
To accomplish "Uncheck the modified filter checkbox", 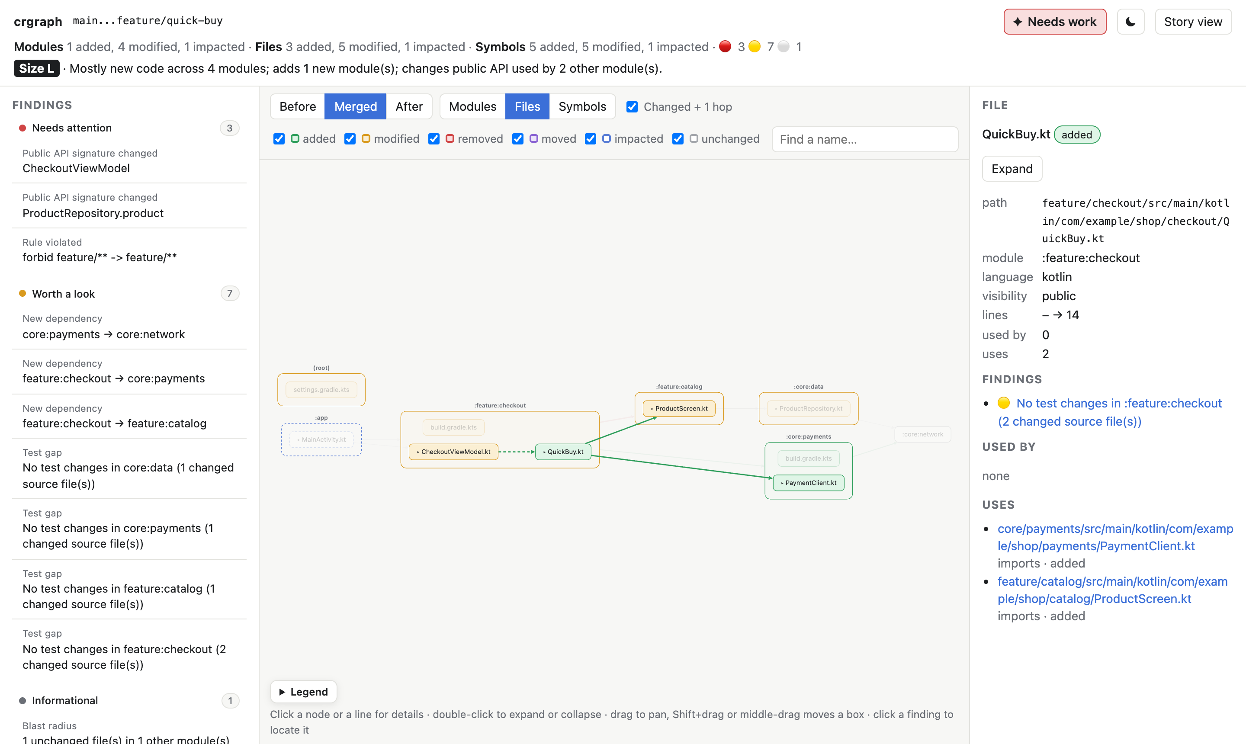I will click(x=350, y=139).
